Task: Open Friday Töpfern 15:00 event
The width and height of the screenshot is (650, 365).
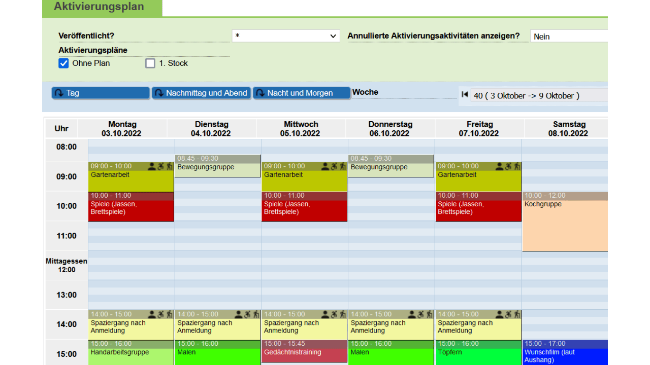Action: click(478, 352)
